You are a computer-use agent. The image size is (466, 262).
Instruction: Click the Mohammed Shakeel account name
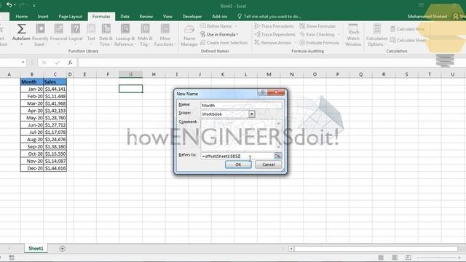427,17
